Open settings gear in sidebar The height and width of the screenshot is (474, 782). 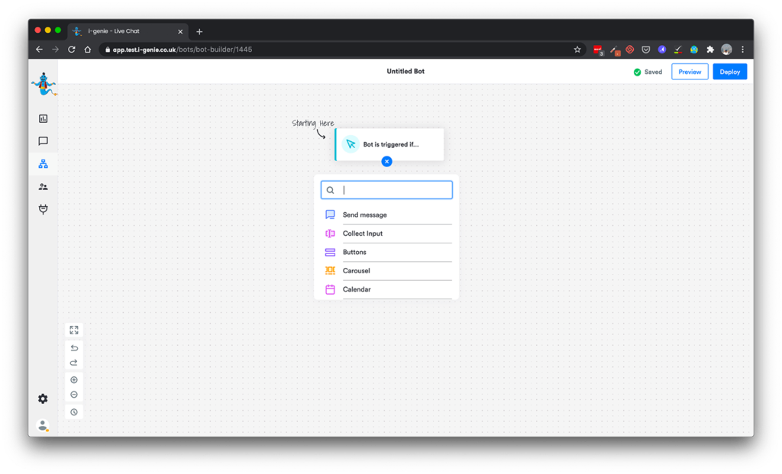43,398
